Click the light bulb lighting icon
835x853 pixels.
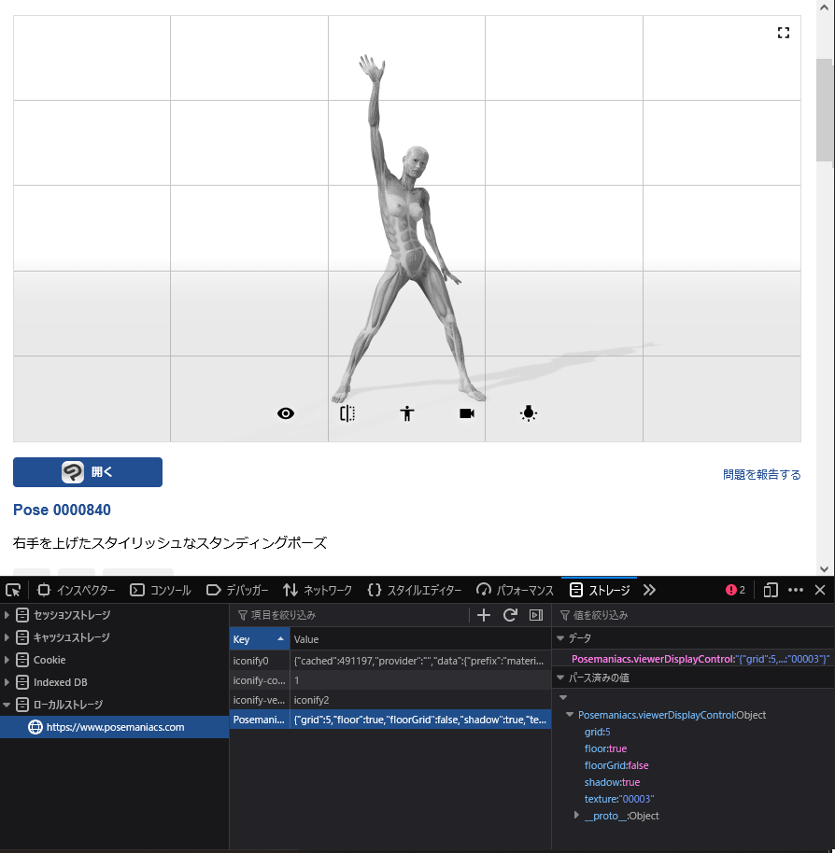coord(529,413)
